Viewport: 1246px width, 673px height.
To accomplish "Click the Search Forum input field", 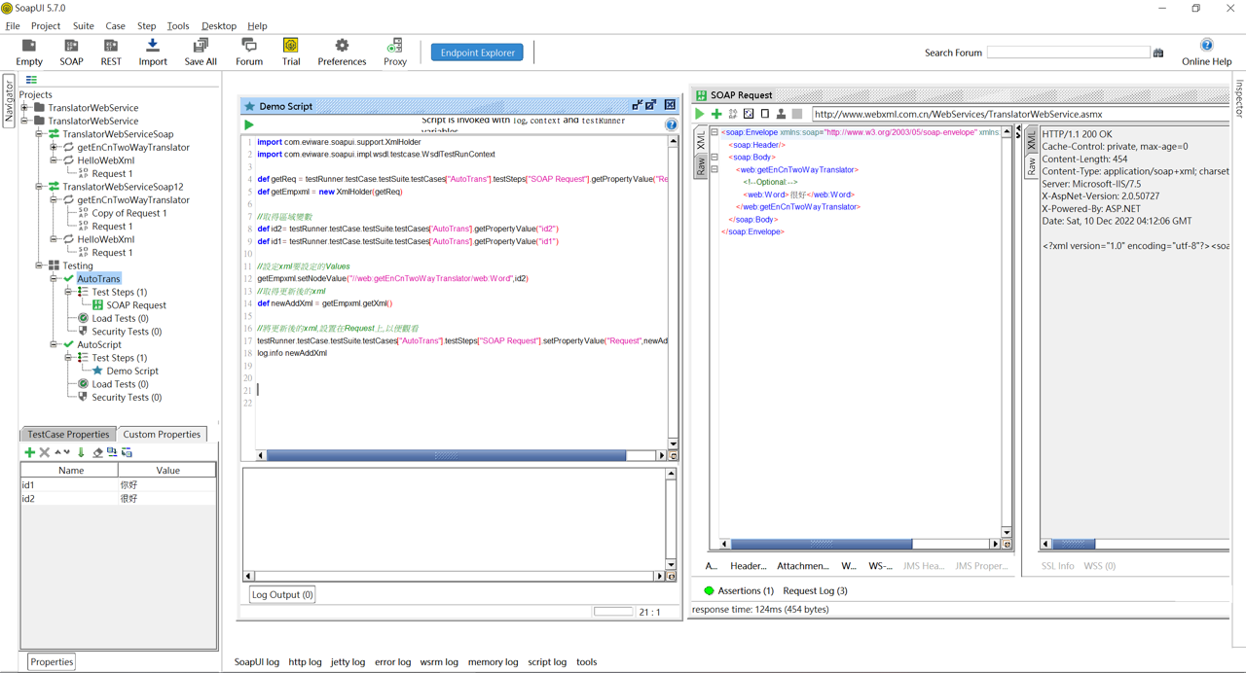I will [x=1068, y=53].
